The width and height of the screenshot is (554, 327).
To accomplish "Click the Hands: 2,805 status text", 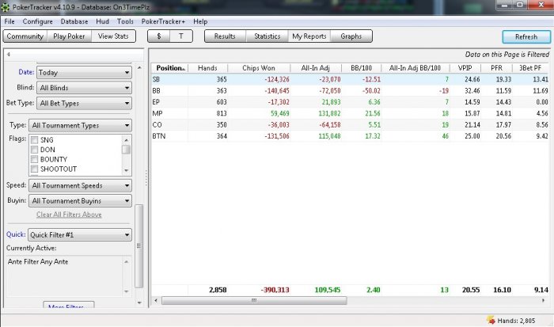I will coord(516,321).
